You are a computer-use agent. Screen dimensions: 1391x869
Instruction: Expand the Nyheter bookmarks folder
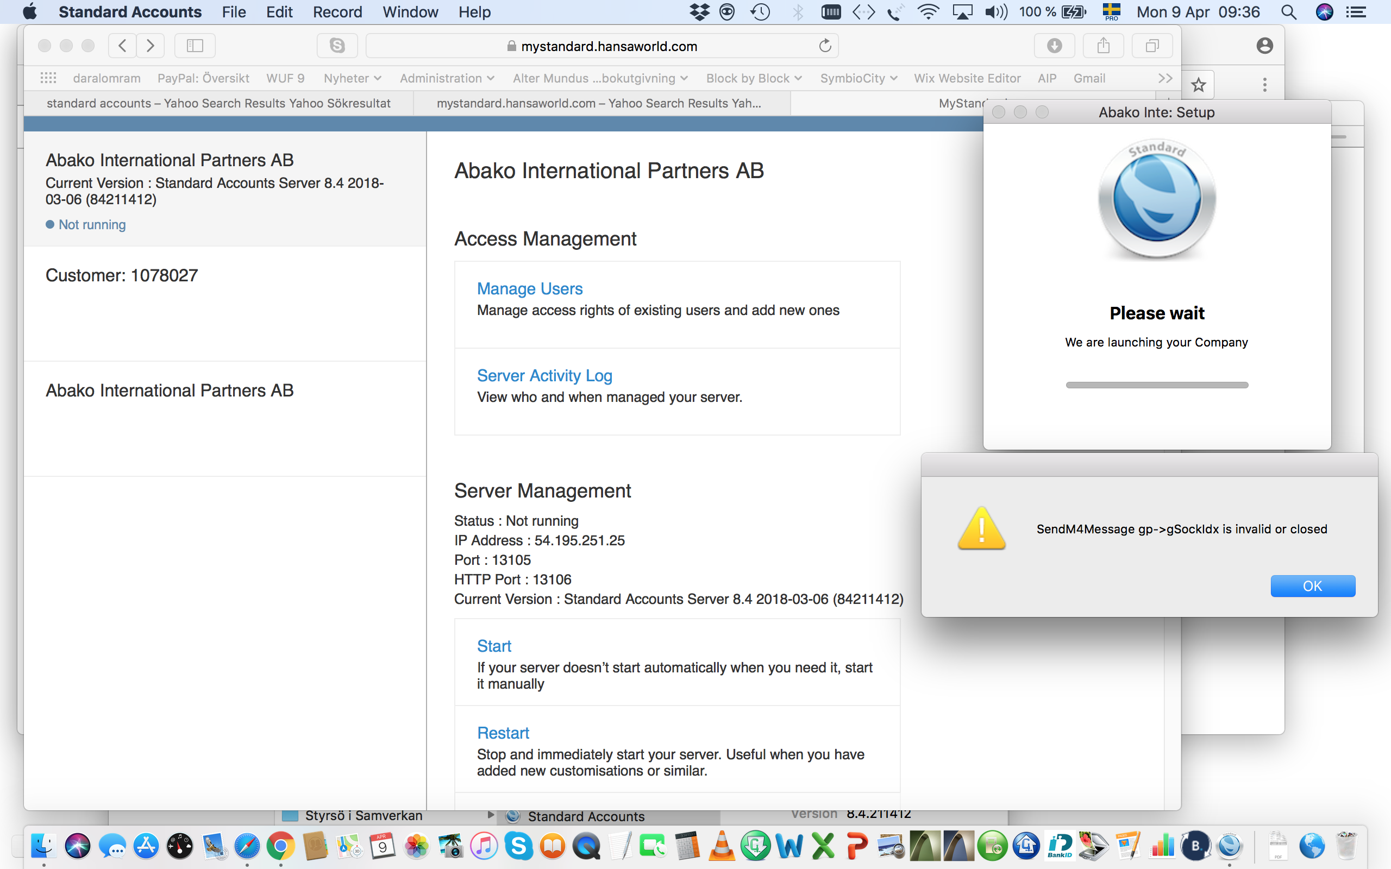(x=352, y=78)
